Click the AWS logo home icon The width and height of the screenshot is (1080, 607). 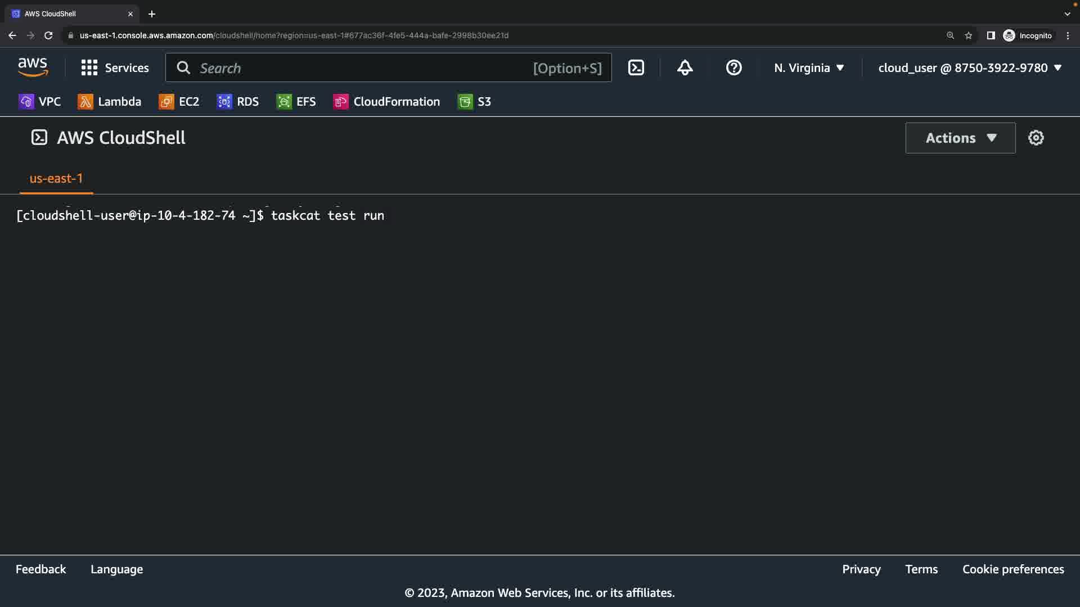pos(33,67)
